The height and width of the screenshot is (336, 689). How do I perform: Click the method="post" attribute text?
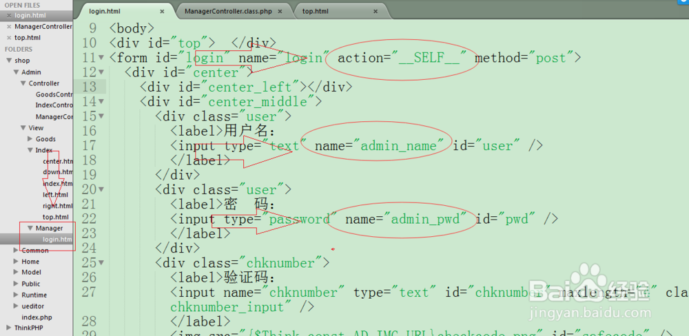pyautogui.click(x=524, y=58)
